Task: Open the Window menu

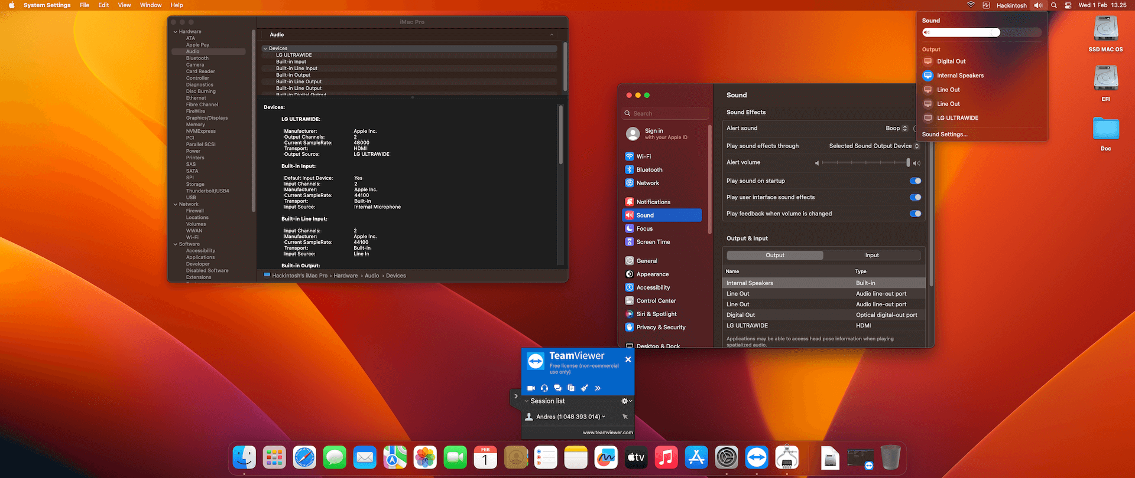Action: [x=151, y=5]
